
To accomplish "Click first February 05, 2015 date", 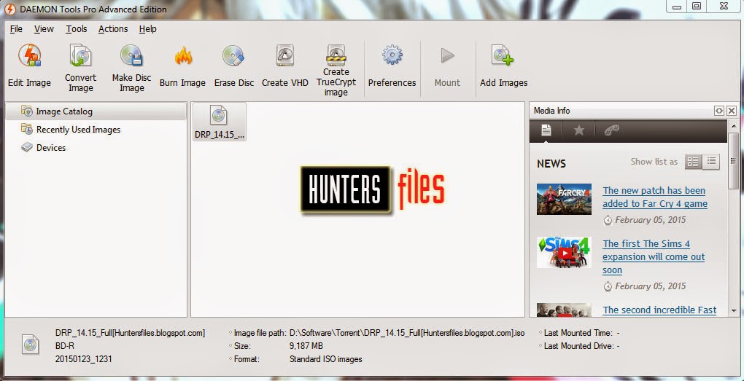I will (650, 220).
